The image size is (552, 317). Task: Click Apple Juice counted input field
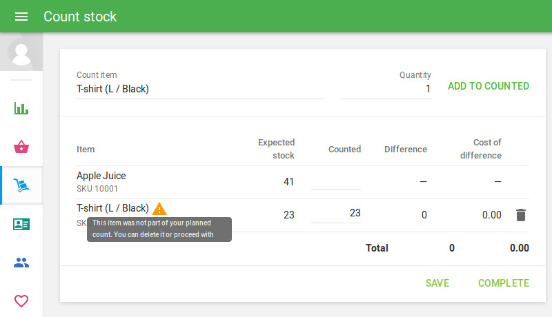click(335, 182)
